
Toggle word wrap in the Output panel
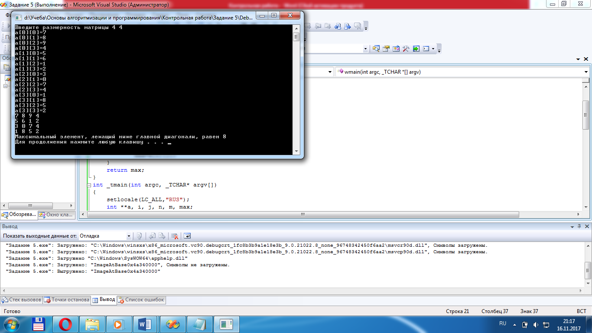coord(187,236)
